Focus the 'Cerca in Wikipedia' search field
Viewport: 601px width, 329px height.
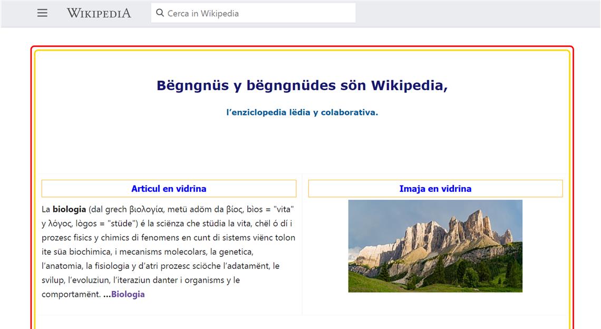[x=258, y=13]
